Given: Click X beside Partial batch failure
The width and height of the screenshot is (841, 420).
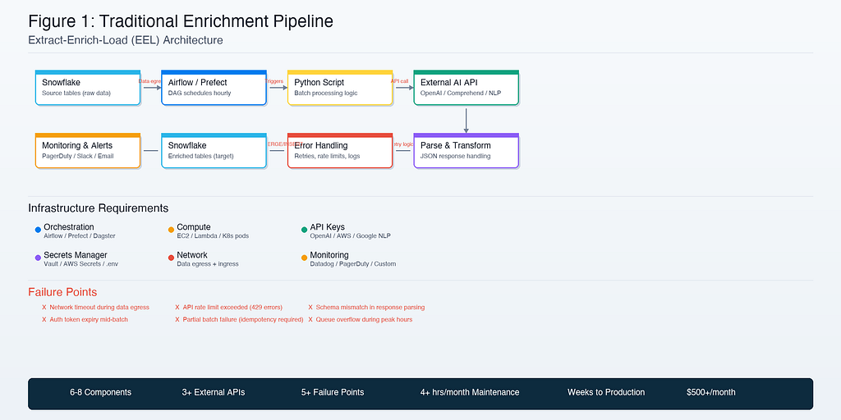Looking at the screenshot, I should [177, 319].
